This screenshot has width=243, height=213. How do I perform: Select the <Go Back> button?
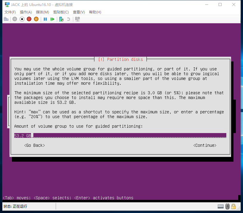35,145
